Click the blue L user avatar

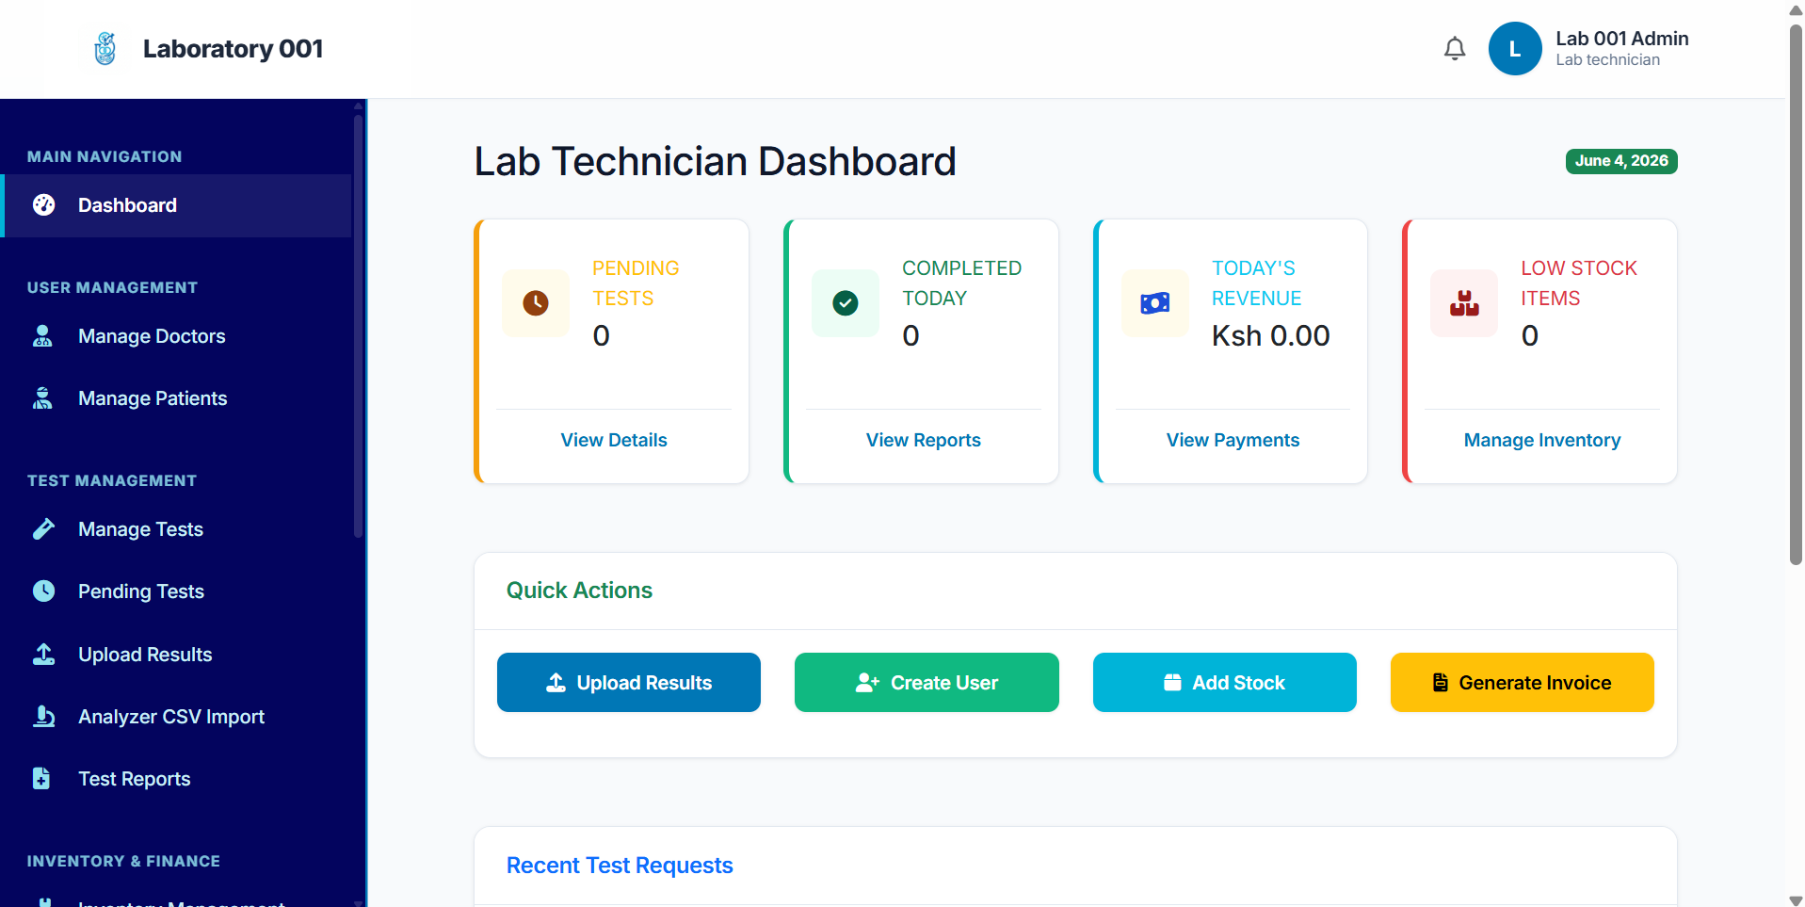(1515, 49)
